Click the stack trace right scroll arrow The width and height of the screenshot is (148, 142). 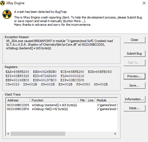click(115, 134)
